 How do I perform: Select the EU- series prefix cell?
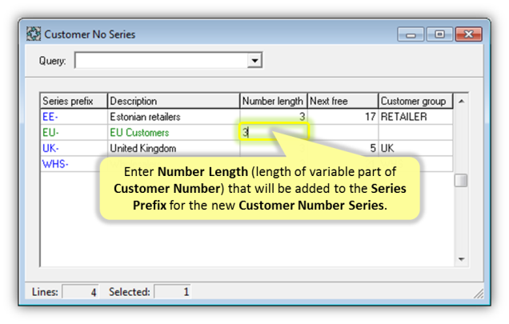click(74, 133)
